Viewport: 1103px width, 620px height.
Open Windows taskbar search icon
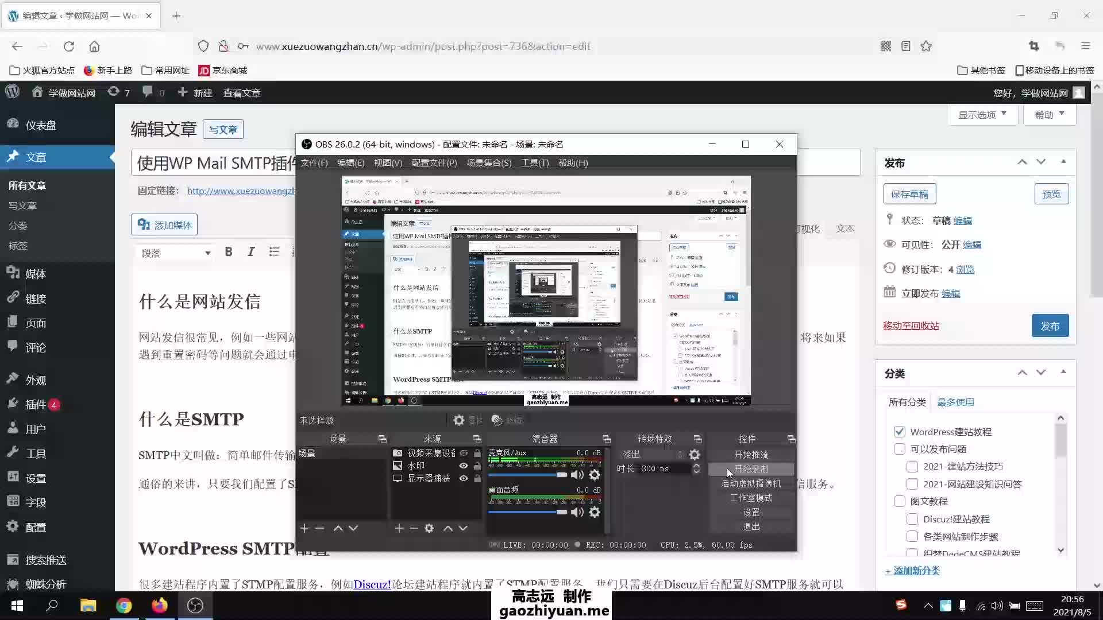pyautogui.click(x=52, y=606)
